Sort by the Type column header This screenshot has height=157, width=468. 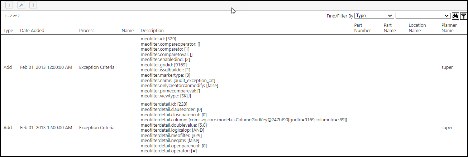tap(8, 31)
